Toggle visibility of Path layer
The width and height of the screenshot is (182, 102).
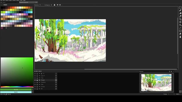pos(35,84)
